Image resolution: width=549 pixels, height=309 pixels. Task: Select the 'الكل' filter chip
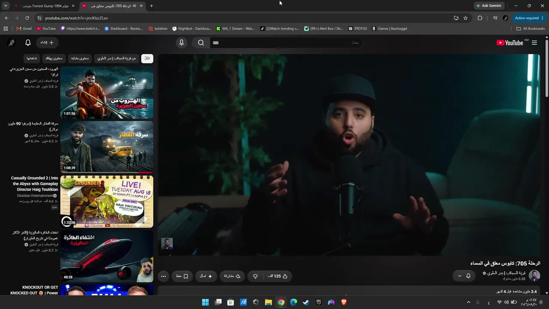coord(147,58)
